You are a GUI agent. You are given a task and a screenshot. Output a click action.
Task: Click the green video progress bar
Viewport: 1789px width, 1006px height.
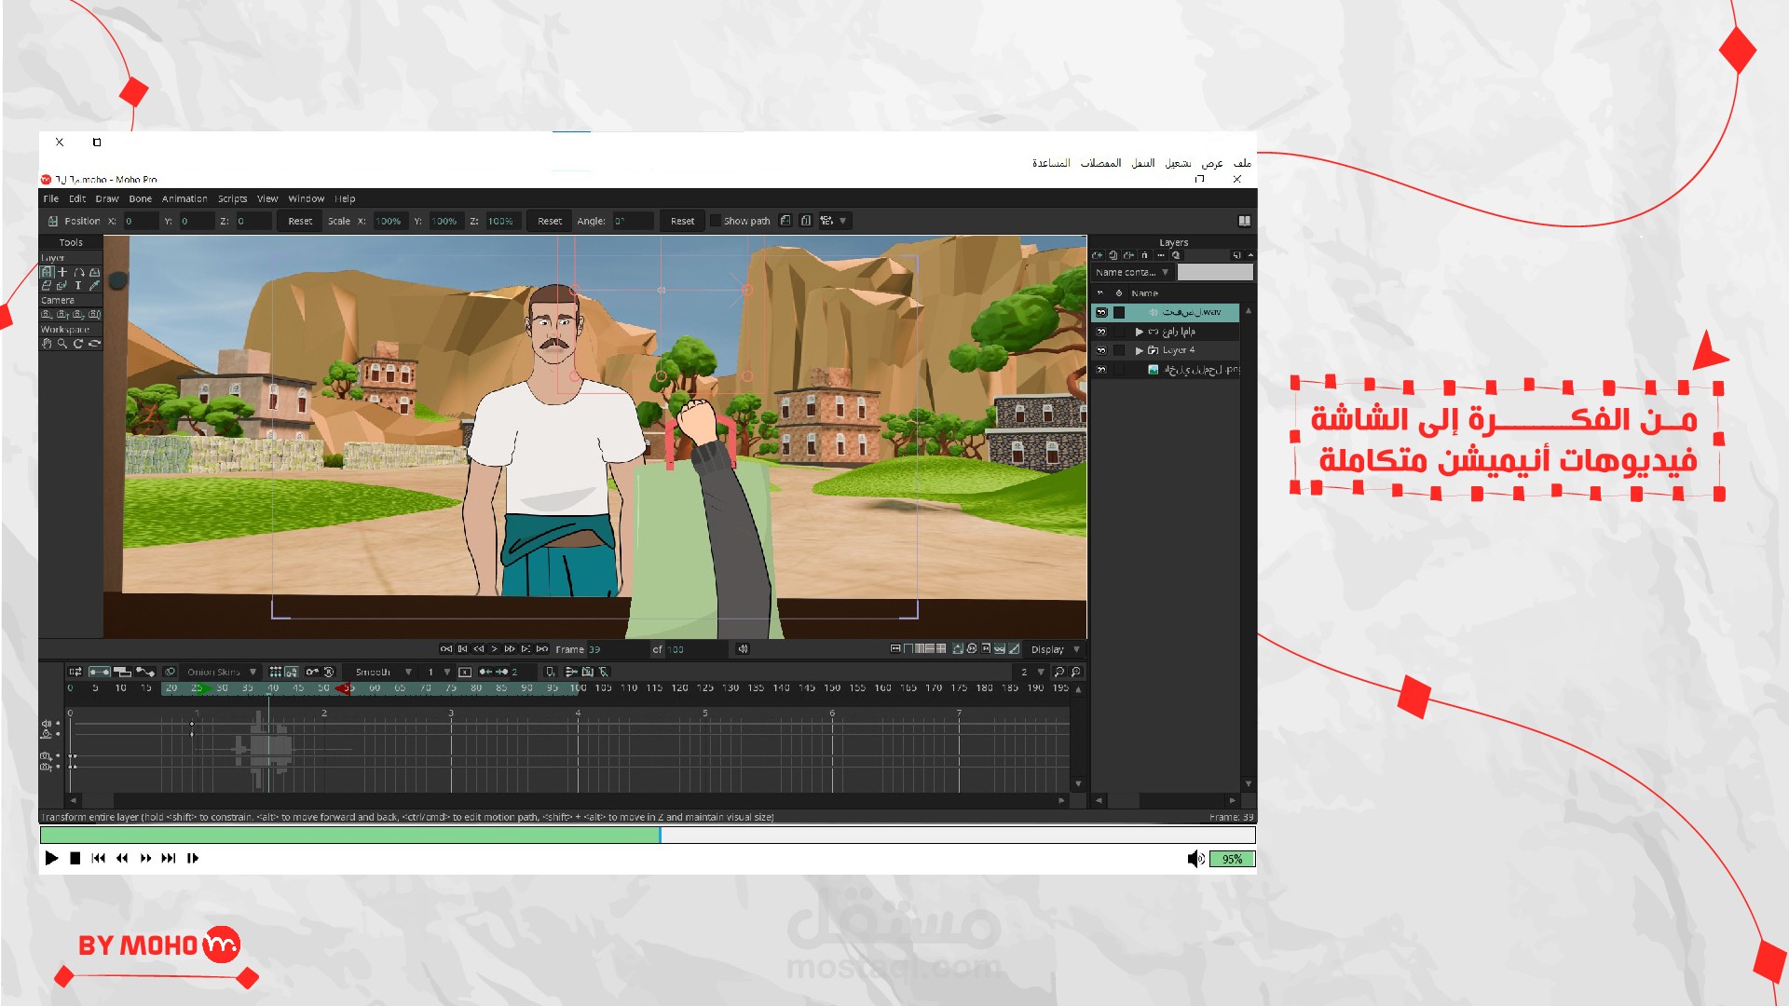coord(350,835)
